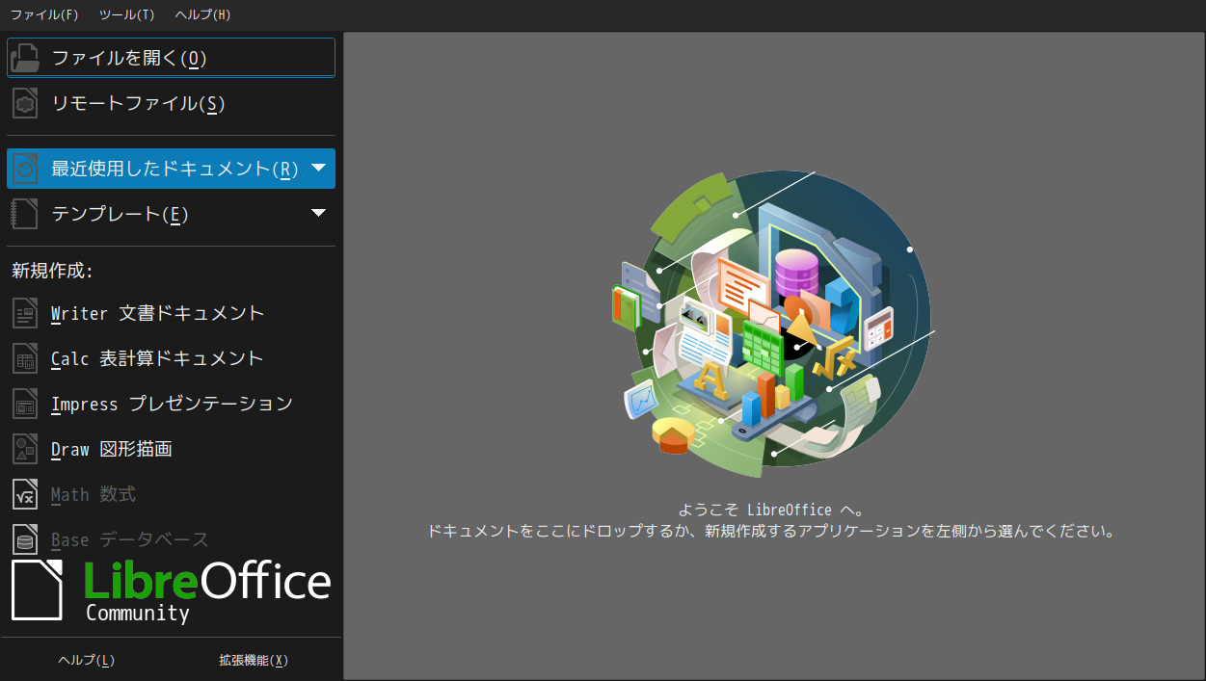Click the Impress presentation icon

coord(25,404)
